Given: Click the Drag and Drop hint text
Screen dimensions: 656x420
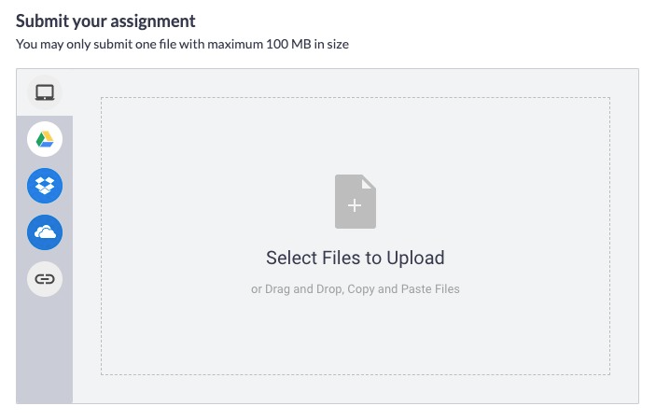Looking at the screenshot, I should tap(356, 289).
